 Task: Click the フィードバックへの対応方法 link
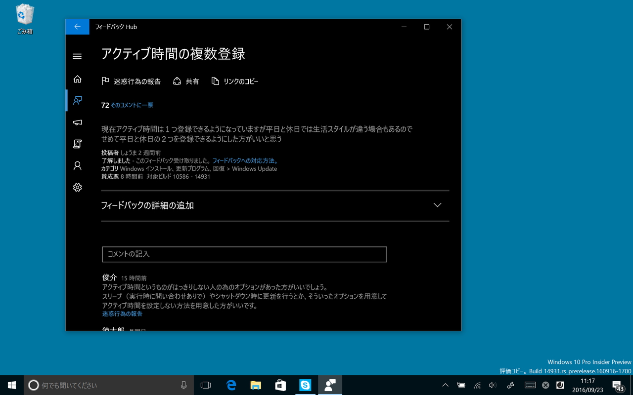tap(245, 160)
